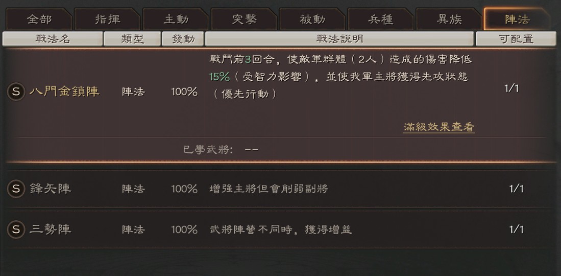This screenshot has width=561, height=276.
Task: Click the S rank badge of 鋒矢陣
Action: pyautogui.click(x=16, y=189)
